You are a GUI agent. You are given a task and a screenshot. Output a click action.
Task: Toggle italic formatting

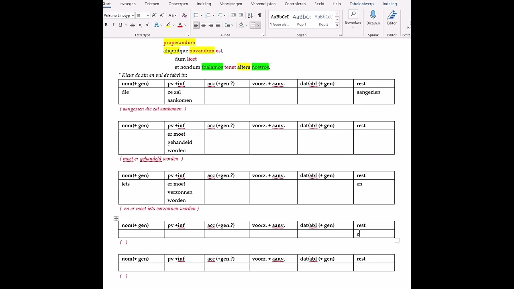pos(113,25)
